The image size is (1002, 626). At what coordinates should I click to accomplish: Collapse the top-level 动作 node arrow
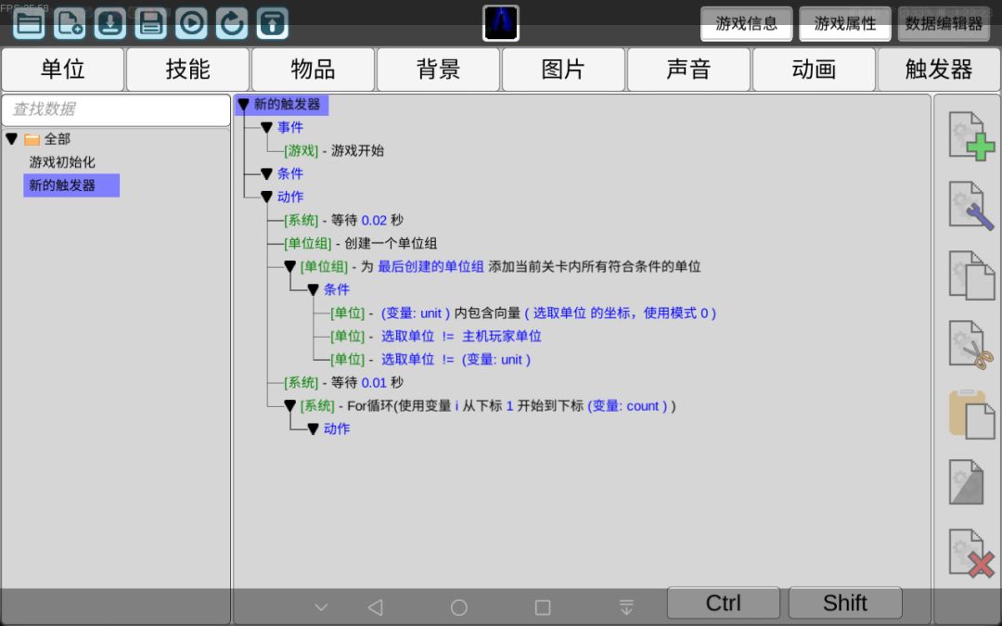pyautogui.click(x=266, y=197)
